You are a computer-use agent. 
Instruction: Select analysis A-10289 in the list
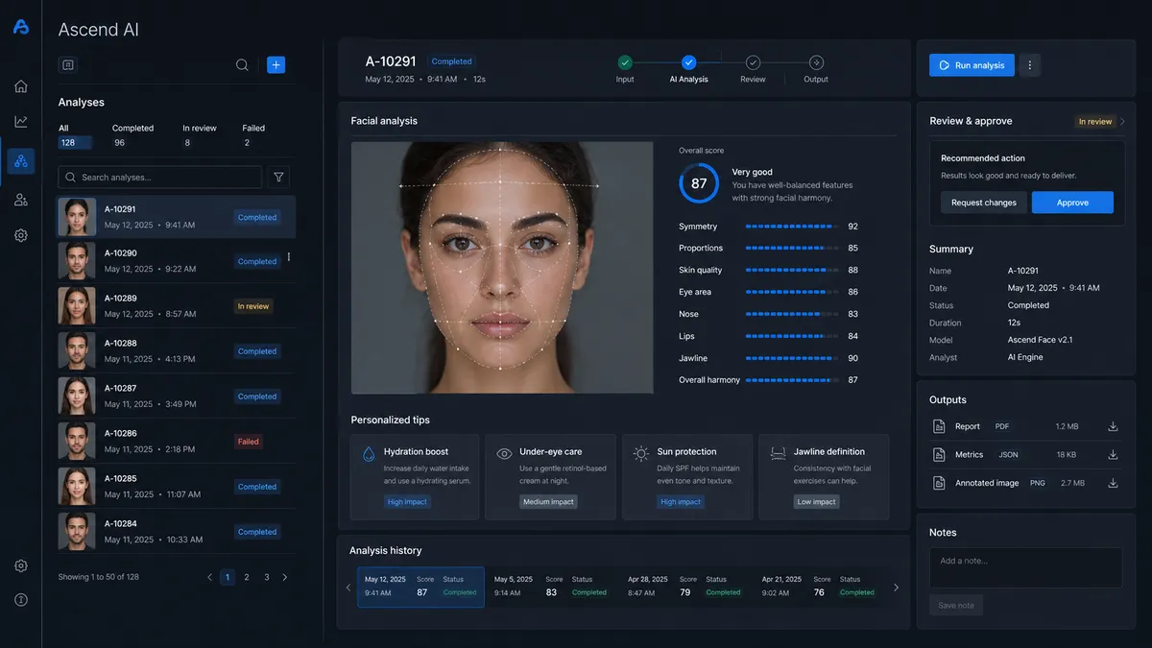click(177, 306)
